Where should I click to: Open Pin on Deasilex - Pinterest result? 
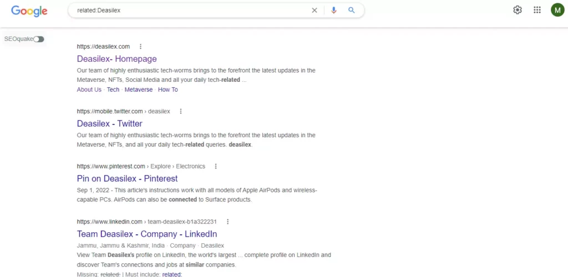point(127,179)
